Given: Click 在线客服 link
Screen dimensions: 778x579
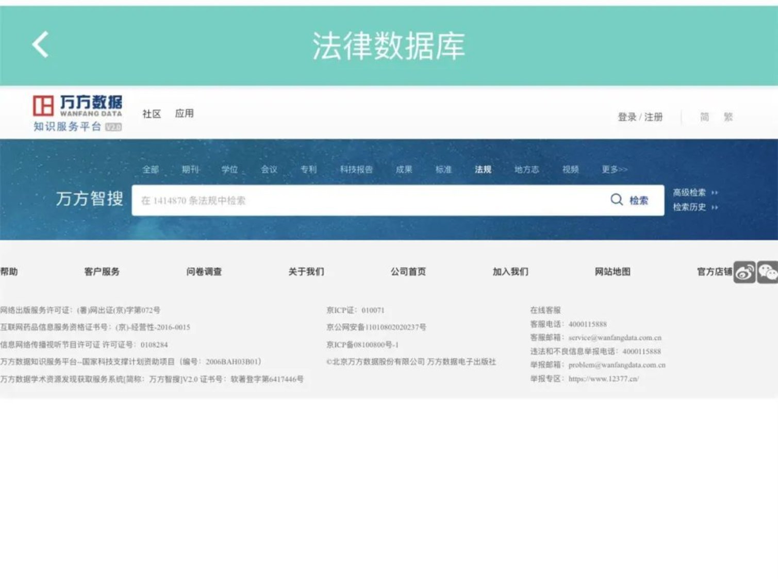Looking at the screenshot, I should click(x=545, y=310).
